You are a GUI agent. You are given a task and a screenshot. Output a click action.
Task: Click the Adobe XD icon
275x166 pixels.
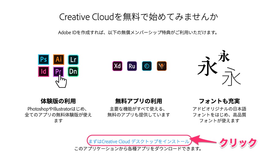tap(117, 66)
